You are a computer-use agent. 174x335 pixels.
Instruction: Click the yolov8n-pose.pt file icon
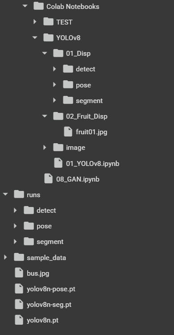pyautogui.click(x=19, y=289)
